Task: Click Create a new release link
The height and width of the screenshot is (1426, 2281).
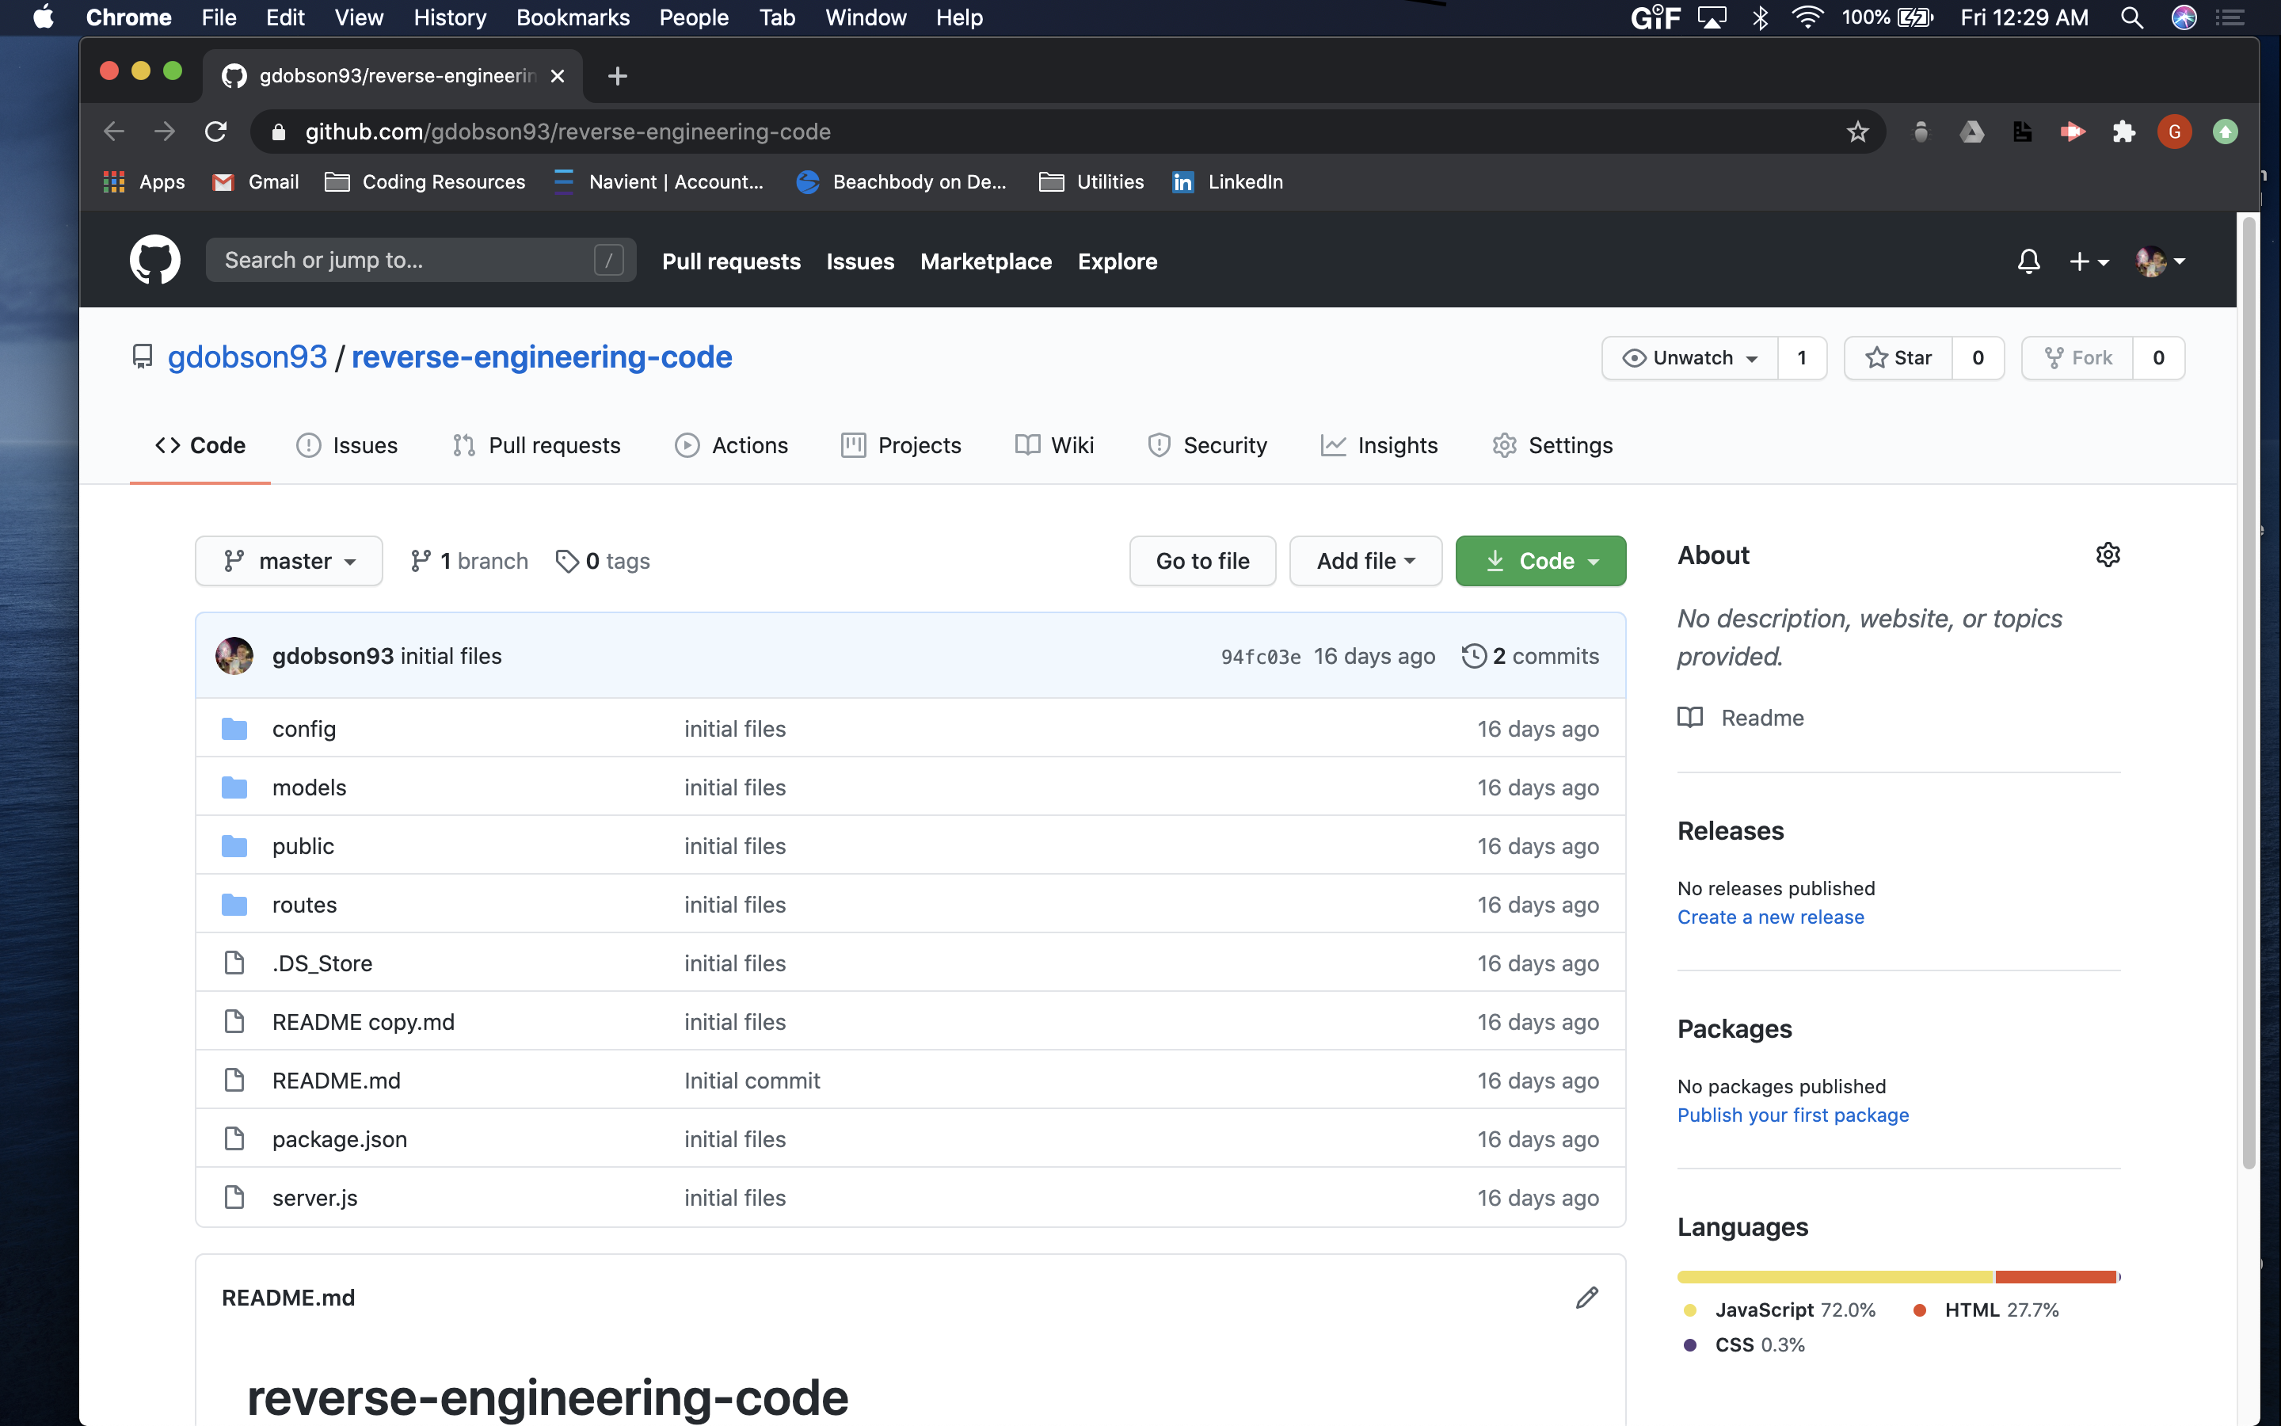Action: [x=1770, y=917]
